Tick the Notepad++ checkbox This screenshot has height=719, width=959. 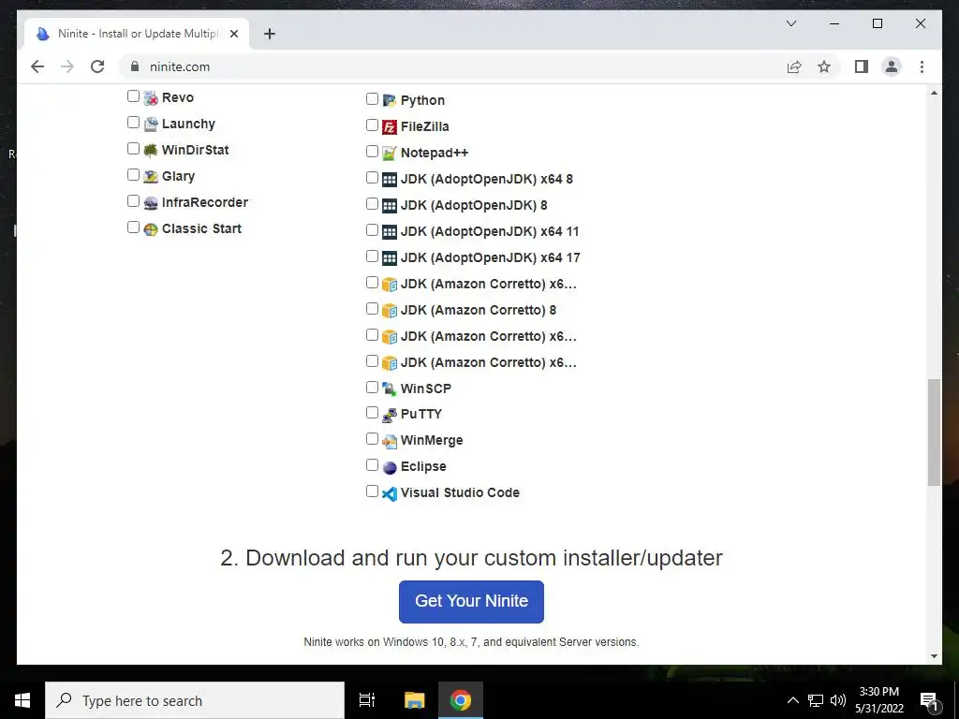(x=372, y=151)
